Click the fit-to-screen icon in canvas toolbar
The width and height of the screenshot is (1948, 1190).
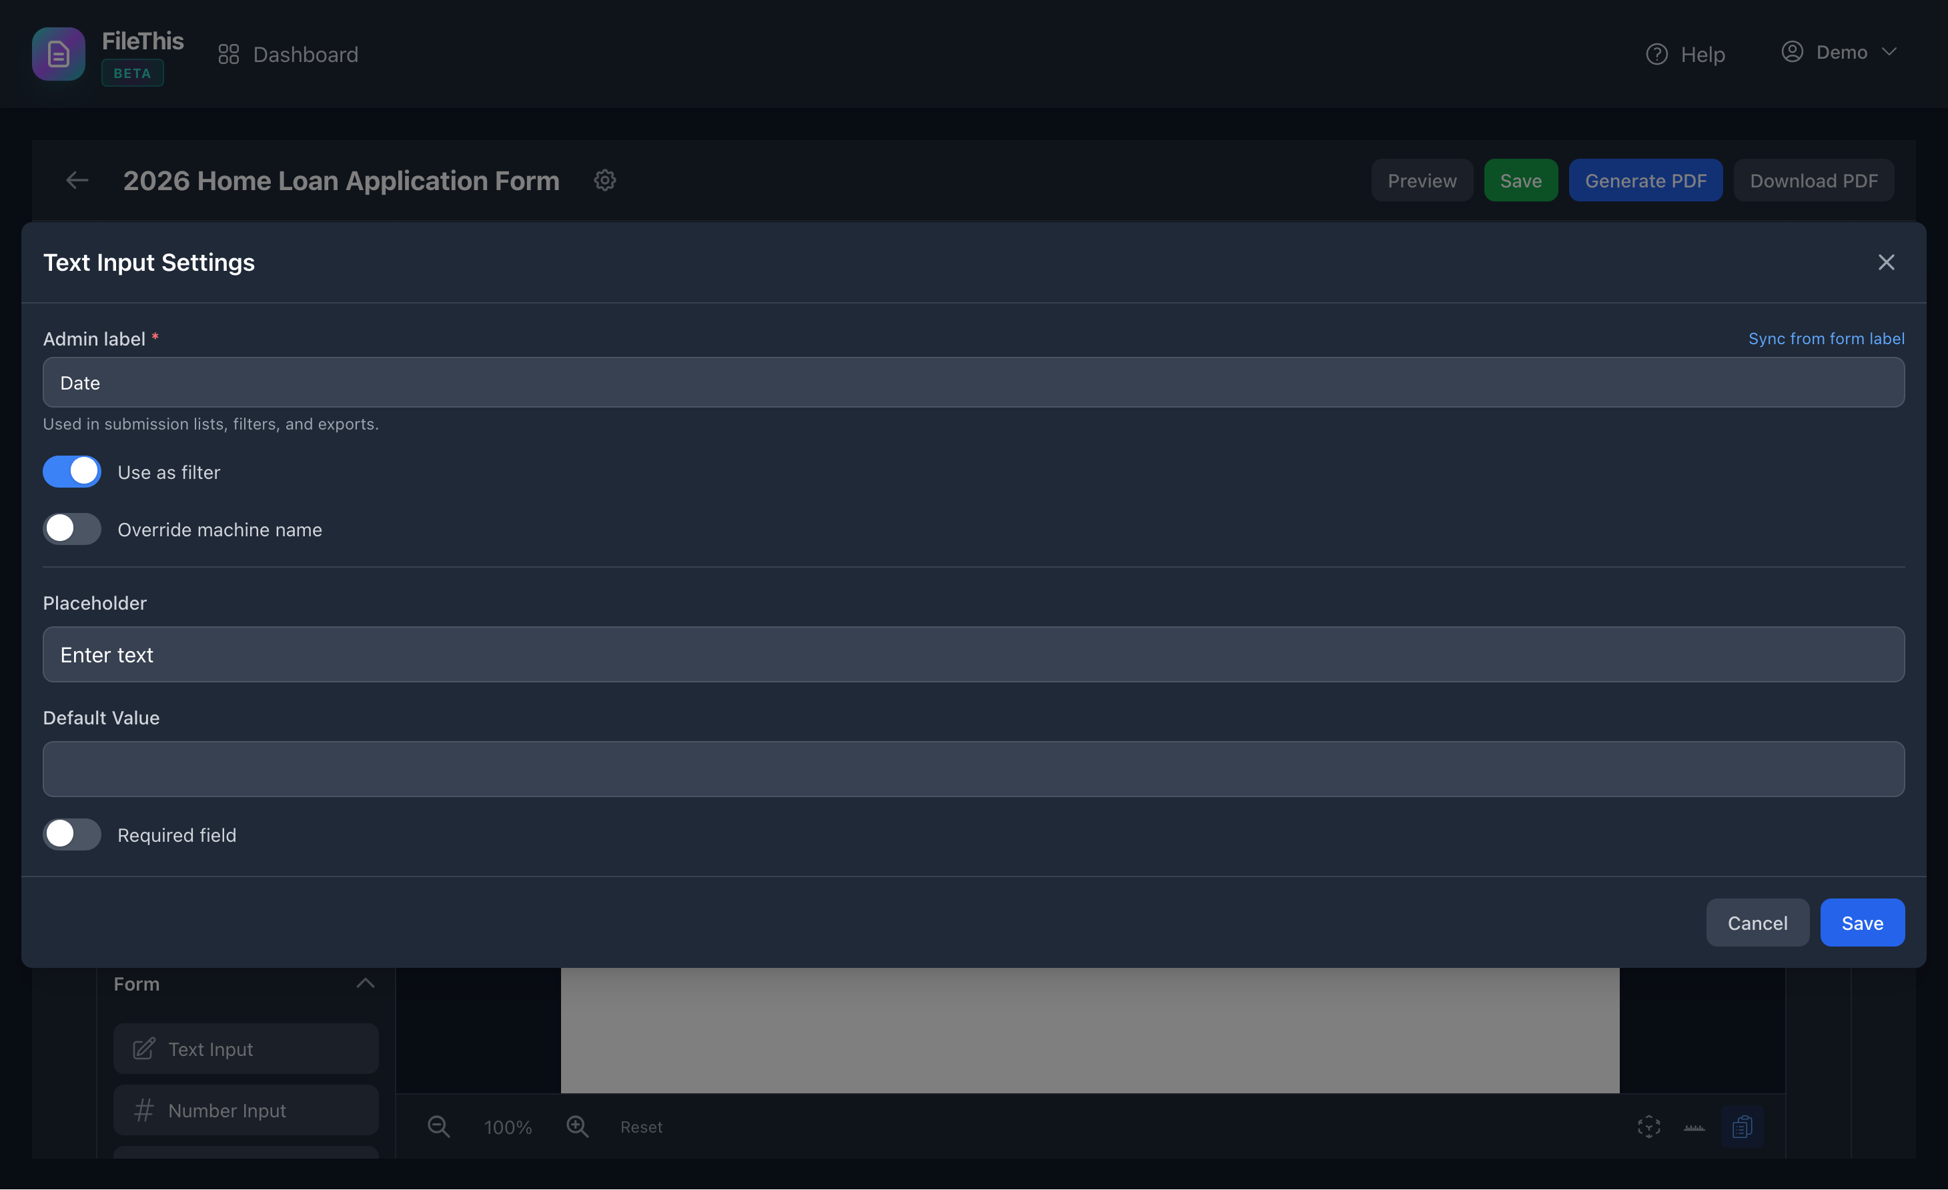click(x=1648, y=1127)
